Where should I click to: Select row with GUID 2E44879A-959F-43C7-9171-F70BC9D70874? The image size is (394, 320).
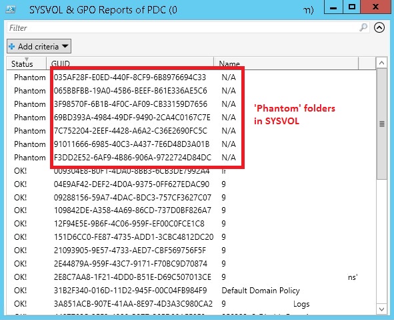[x=191, y=264]
